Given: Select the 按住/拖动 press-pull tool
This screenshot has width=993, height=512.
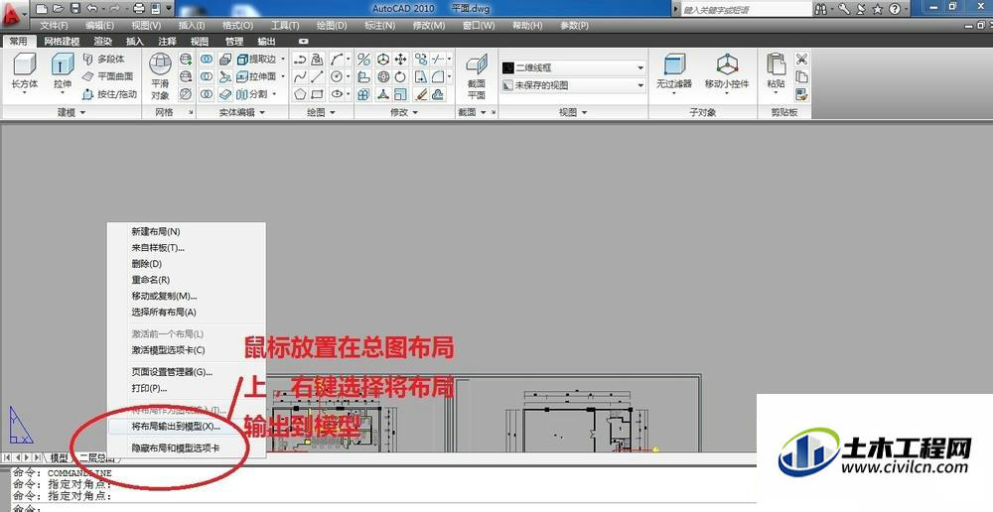Looking at the screenshot, I should coord(110,94).
